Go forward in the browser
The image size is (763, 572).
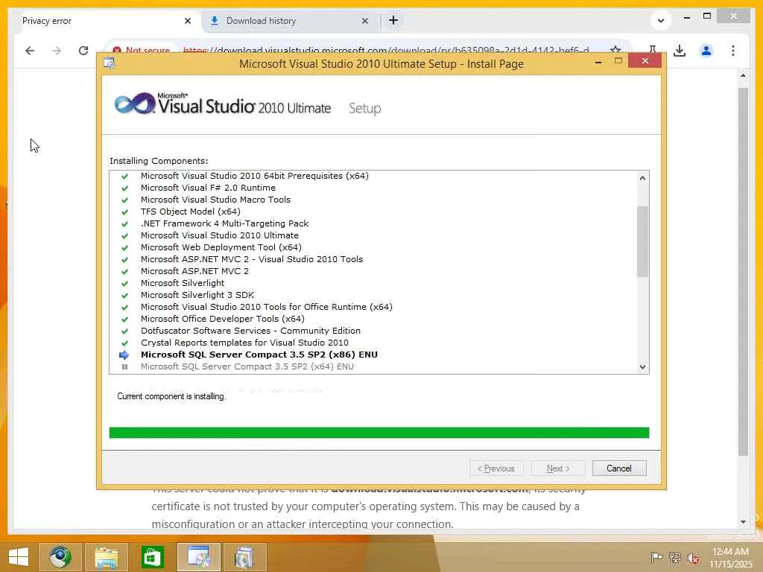[x=57, y=51]
